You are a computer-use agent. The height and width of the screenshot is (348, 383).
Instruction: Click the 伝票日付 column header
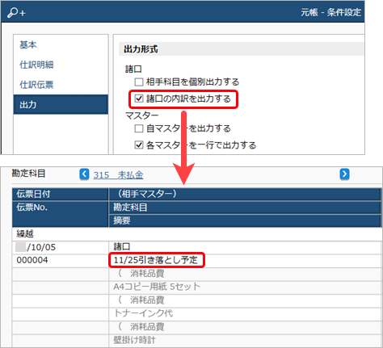(x=61, y=194)
